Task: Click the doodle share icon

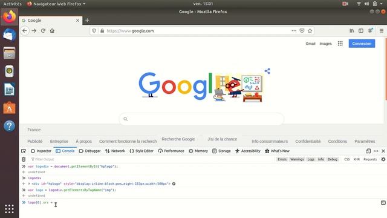Action: pos(267,71)
